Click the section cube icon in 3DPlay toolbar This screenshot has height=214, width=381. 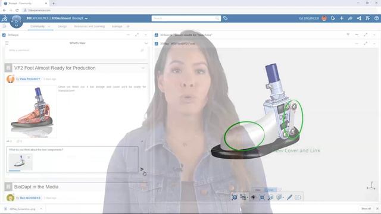(279, 197)
